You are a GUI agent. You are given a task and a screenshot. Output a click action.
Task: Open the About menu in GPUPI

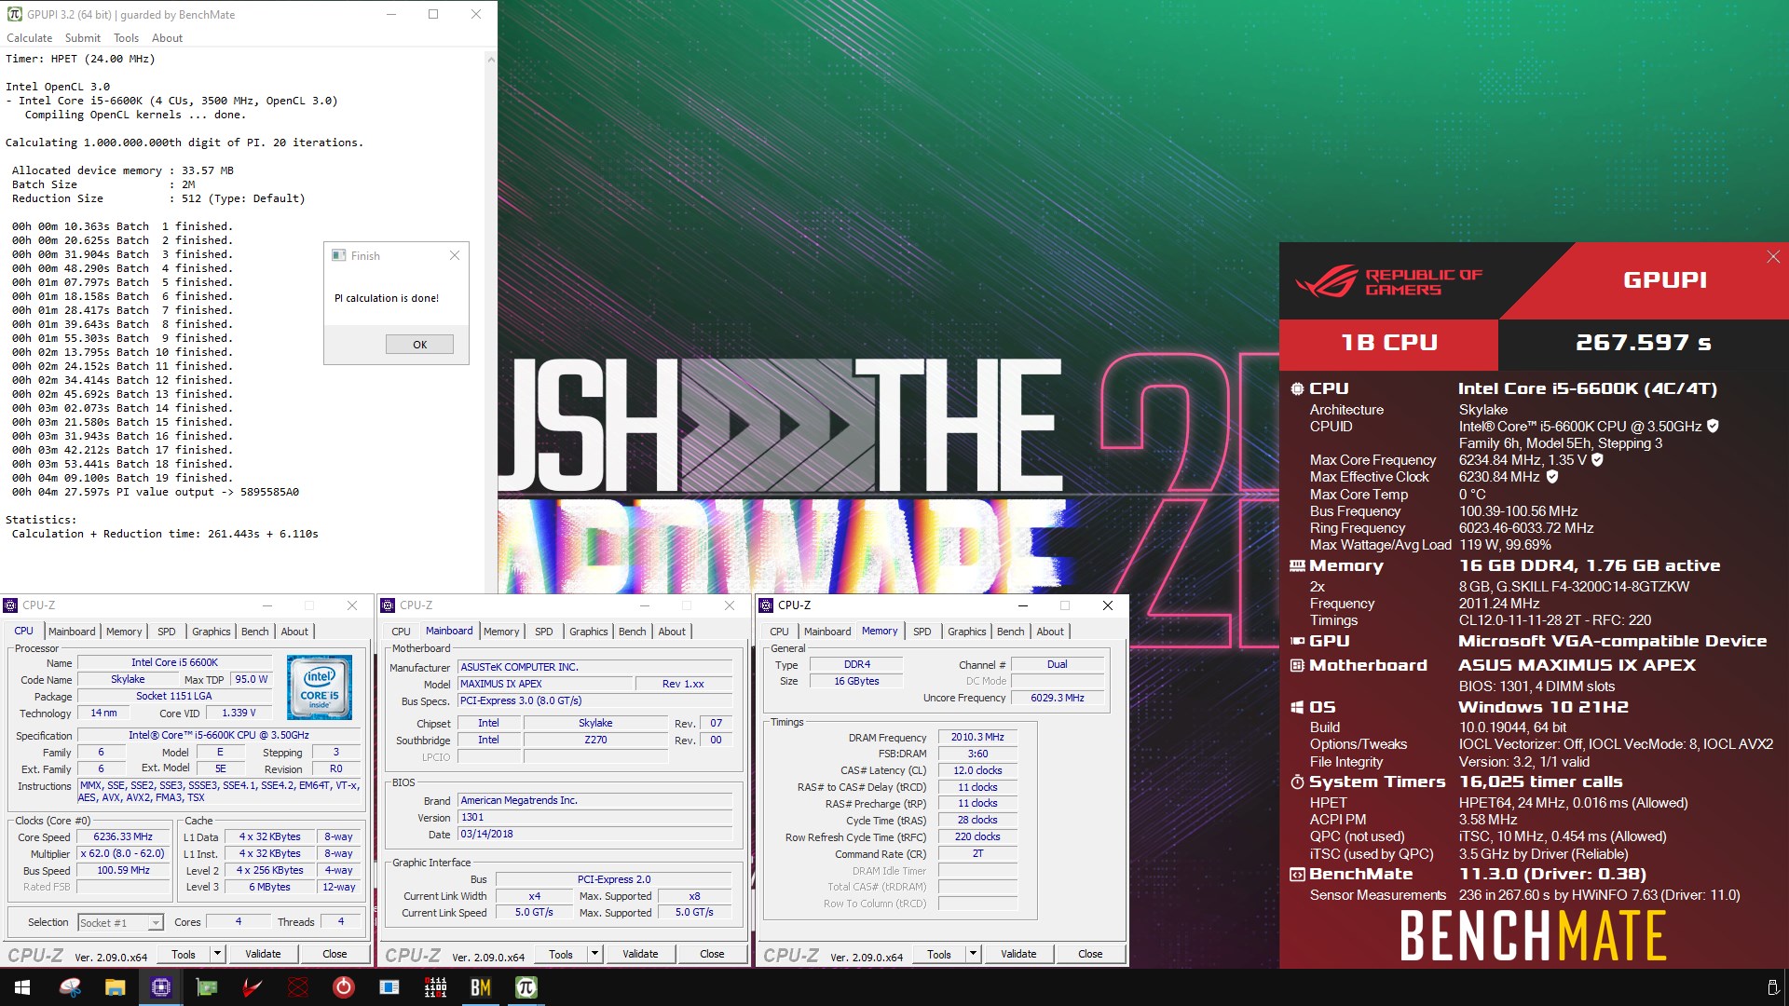coord(168,38)
